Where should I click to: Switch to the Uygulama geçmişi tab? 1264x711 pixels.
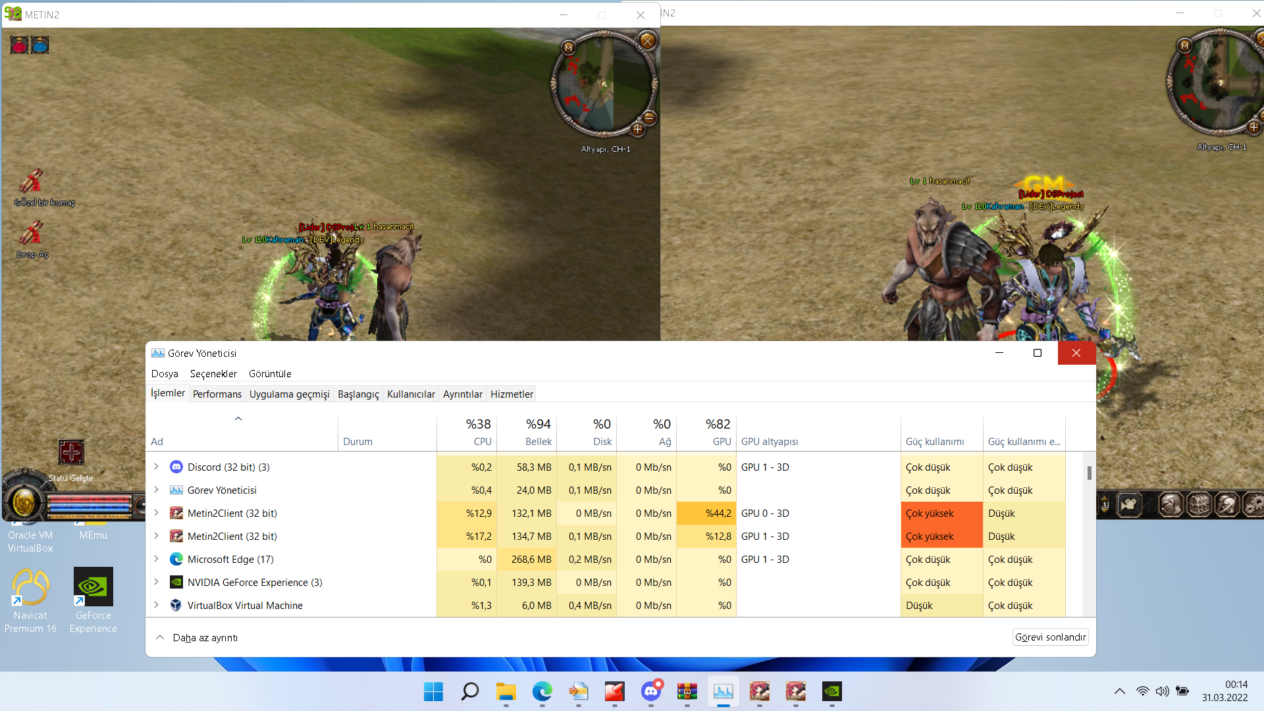coord(289,394)
